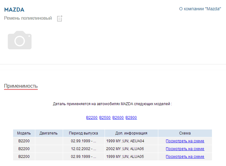Click Посмотреть на схеме for the ALUA05 row
Viewport: 226px width, 166px height.
(185, 157)
